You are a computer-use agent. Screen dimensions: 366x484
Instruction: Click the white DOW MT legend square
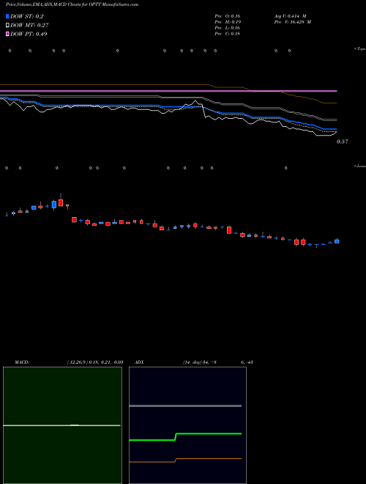[8, 26]
